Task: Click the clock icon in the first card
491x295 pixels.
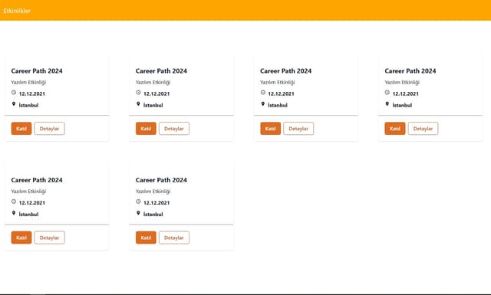Action: tap(14, 93)
